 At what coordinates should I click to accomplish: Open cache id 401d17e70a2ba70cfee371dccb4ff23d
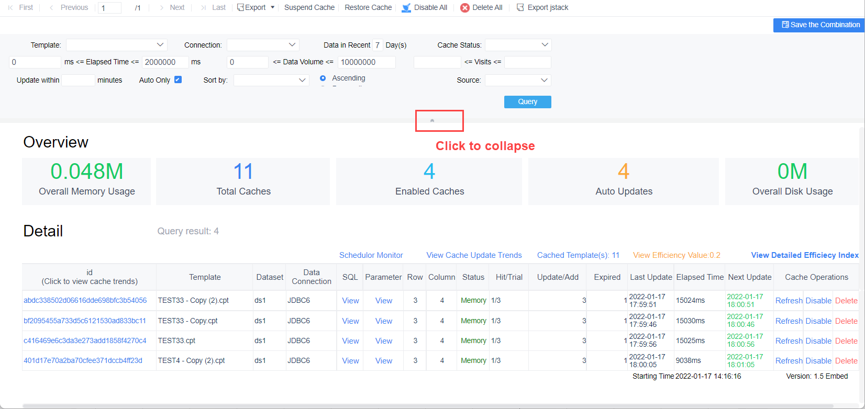coord(83,360)
